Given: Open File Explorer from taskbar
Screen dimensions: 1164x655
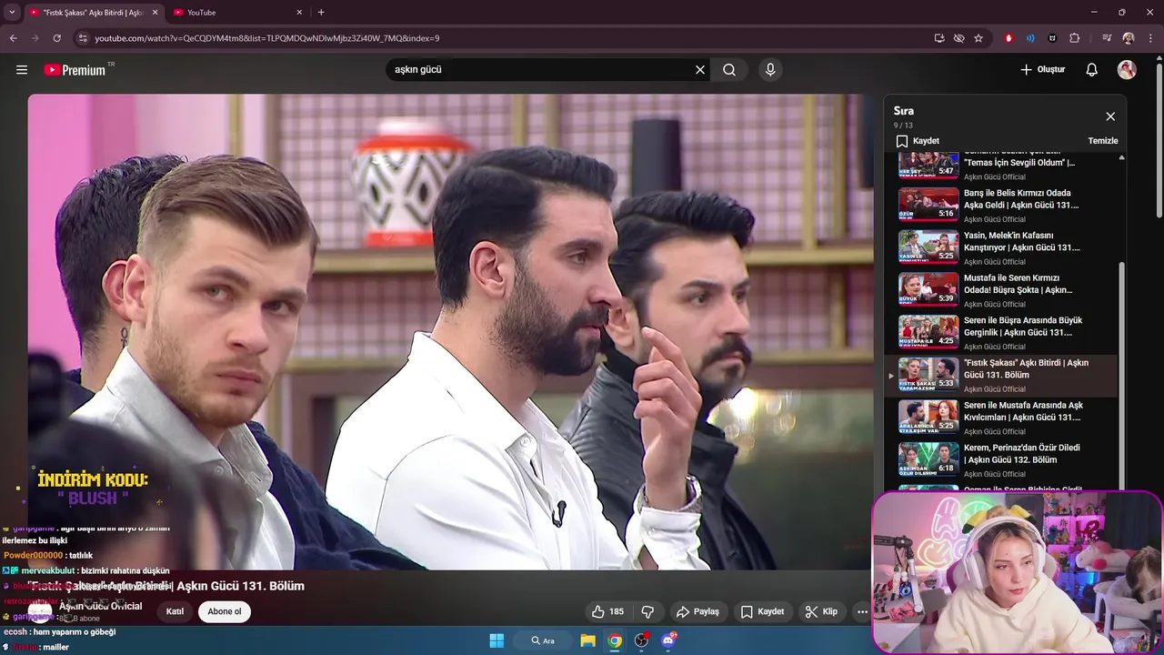Looking at the screenshot, I should pyautogui.click(x=588, y=640).
